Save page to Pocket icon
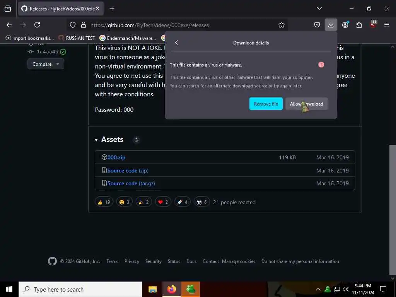 click(317, 25)
